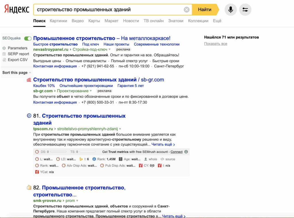Open dropdown arrow after sb-gr.com Проектирование
This screenshot has width=294, height=218.
91,91
